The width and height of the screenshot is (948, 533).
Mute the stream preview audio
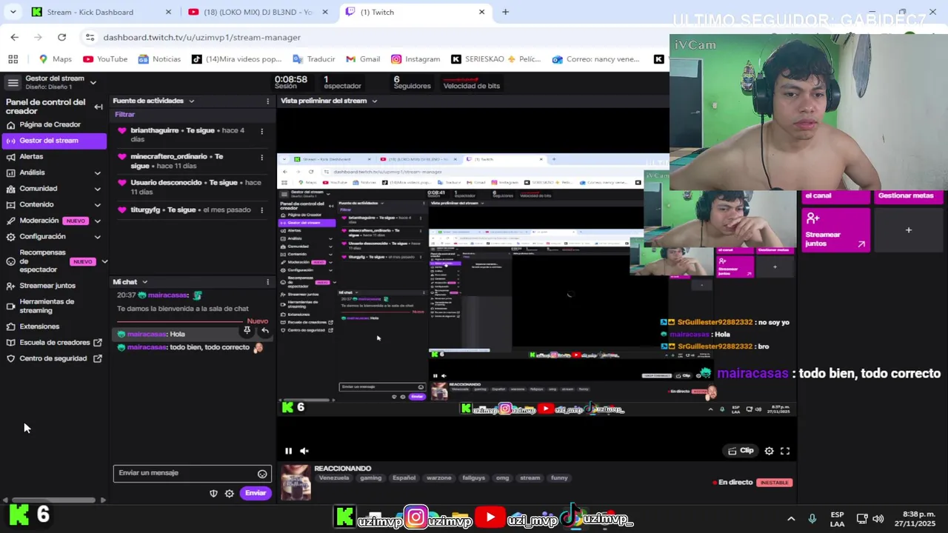click(x=304, y=451)
